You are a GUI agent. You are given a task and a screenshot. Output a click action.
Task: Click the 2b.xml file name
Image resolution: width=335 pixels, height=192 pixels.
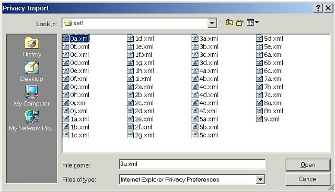coord(144,95)
